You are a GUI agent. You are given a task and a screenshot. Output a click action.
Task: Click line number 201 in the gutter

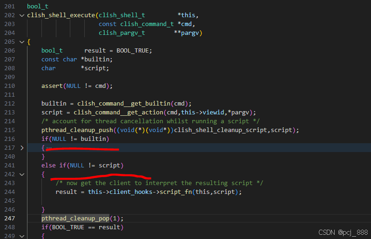9,7
